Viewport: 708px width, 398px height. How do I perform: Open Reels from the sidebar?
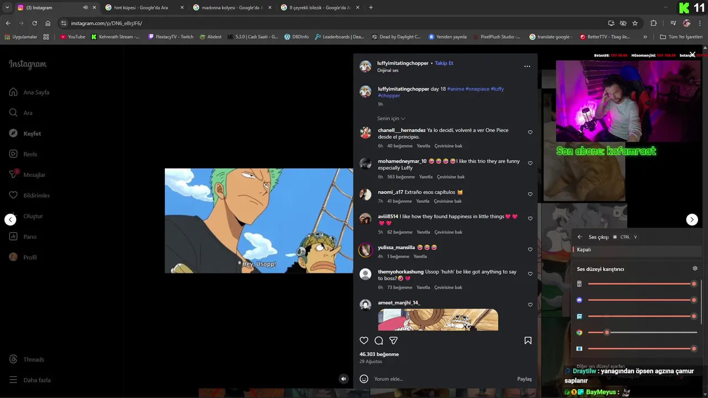click(x=23, y=154)
